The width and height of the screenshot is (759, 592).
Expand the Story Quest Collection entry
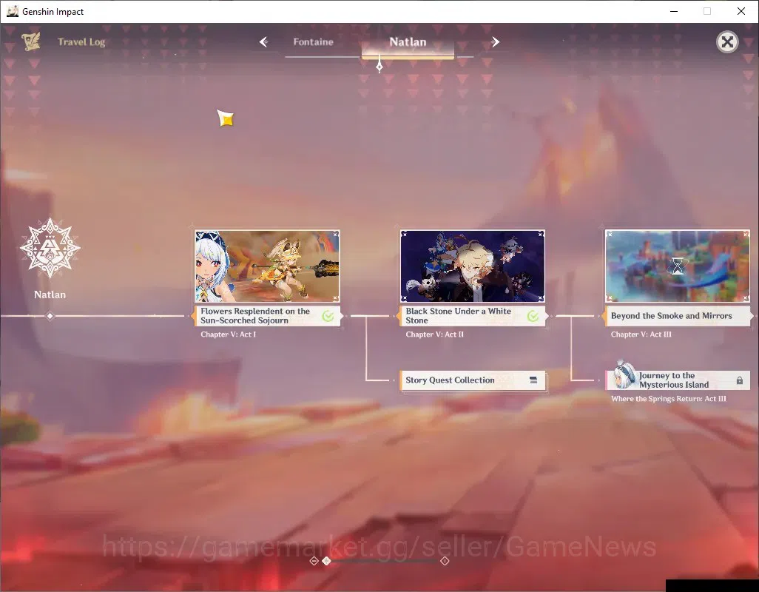coord(473,380)
